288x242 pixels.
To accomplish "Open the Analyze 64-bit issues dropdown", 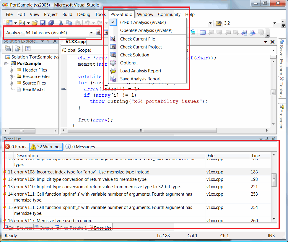I will pos(91,33).
